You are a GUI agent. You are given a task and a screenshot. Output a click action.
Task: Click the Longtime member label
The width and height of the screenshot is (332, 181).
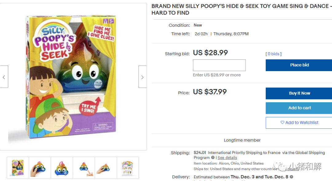(242, 140)
